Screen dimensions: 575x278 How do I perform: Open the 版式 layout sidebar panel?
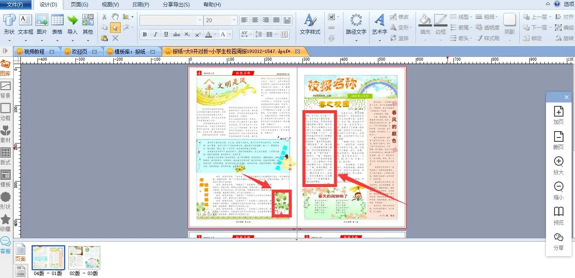point(6,157)
